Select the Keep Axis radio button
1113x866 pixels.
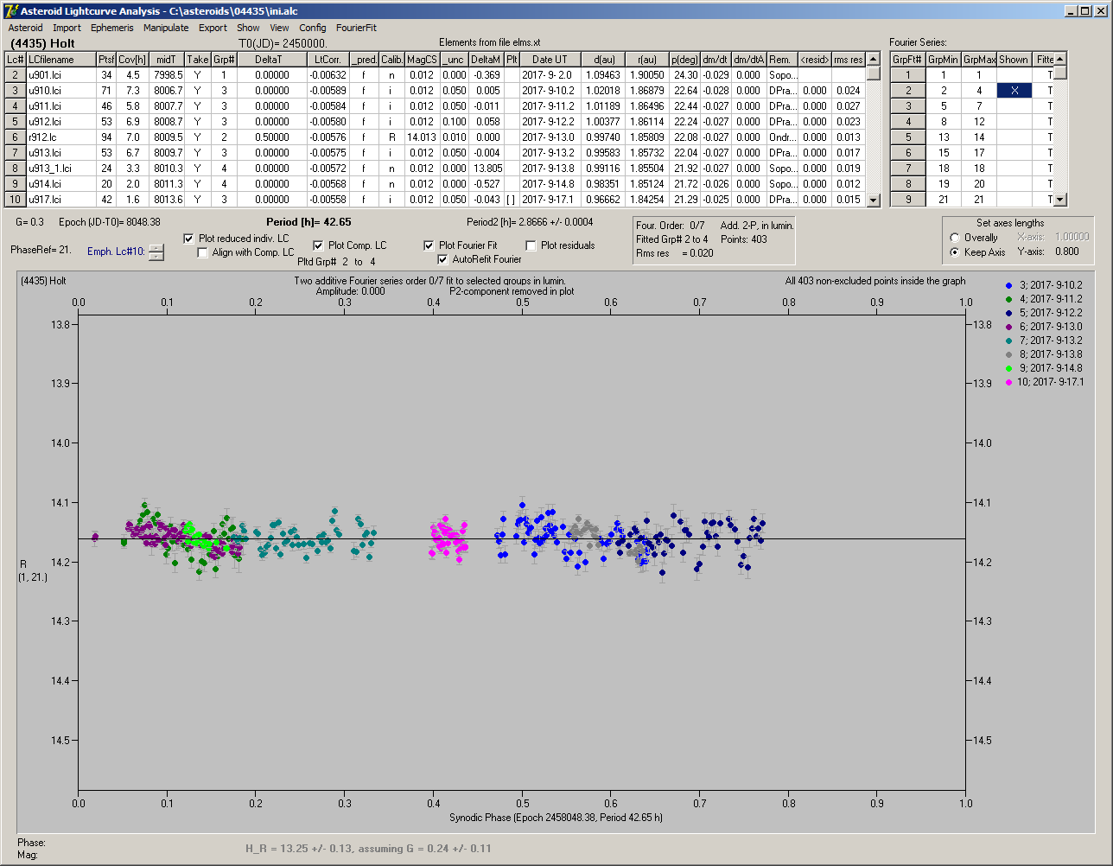pos(955,252)
